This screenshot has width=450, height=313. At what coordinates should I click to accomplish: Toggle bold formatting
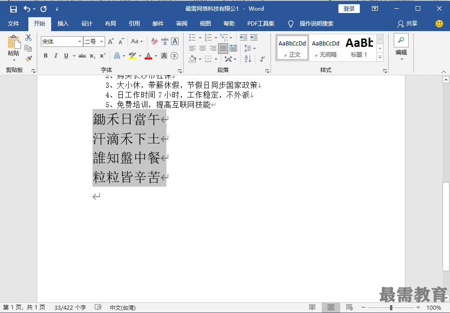point(46,56)
